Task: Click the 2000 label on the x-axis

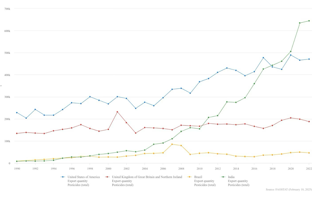Action: click(108, 168)
